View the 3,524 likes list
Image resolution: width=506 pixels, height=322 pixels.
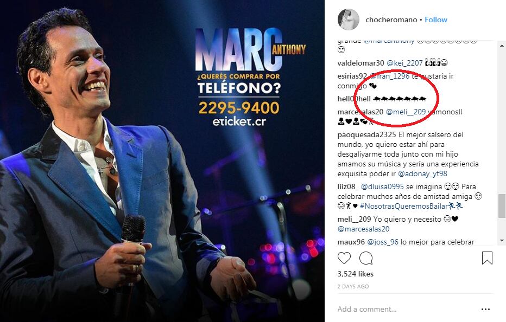[355, 274]
